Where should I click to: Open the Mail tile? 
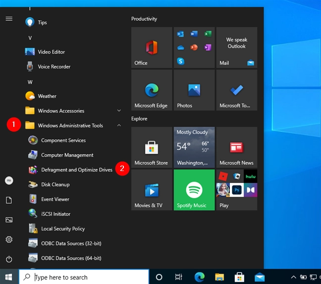point(237,48)
